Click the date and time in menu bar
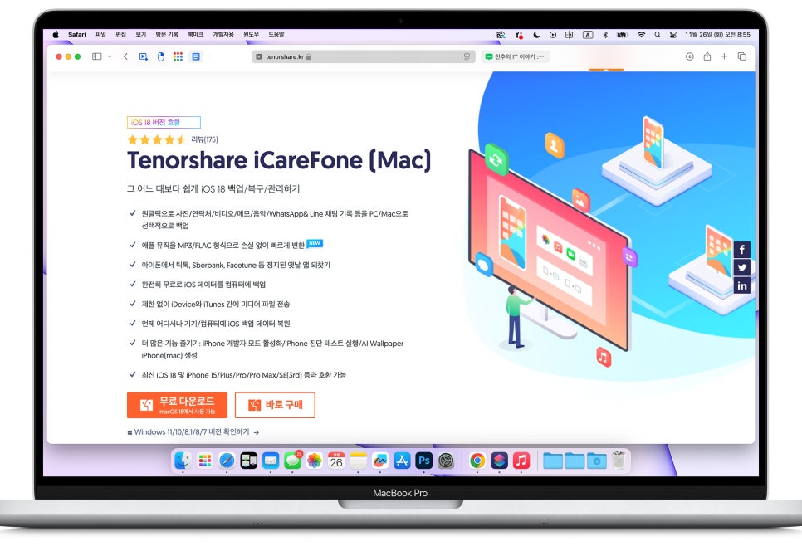The image size is (802, 546). 717,34
